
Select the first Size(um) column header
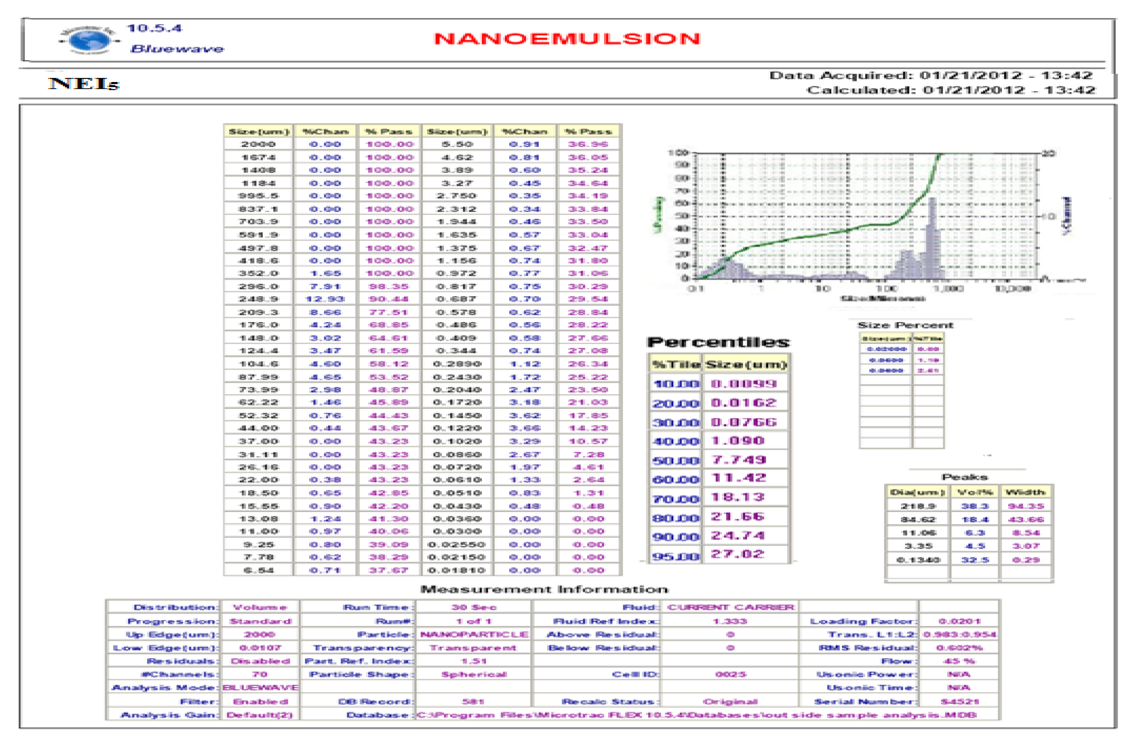(x=258, y=132)
